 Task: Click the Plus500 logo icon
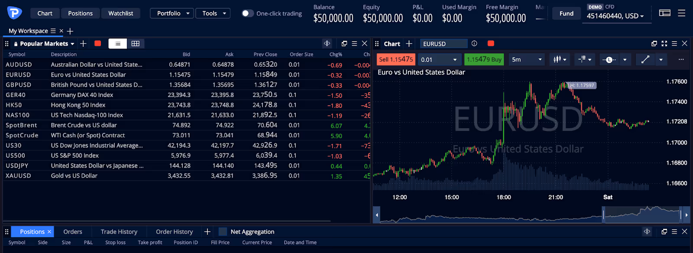(14, 13)
